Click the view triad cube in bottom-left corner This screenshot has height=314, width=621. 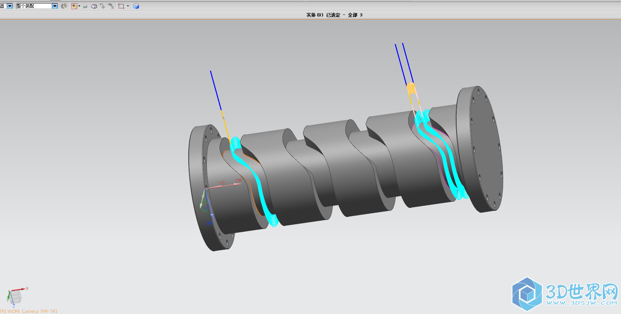pos(16,297)
